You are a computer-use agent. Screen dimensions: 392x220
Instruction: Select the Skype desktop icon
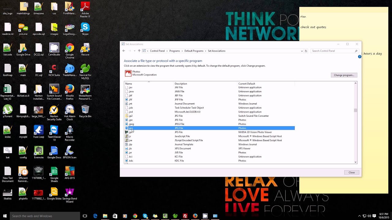[x=85, y=29]
